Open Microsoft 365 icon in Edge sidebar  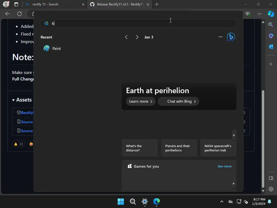coord(271,36)
